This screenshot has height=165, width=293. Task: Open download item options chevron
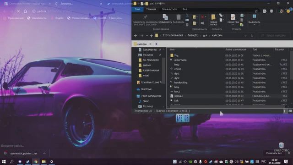pos(44,154)
